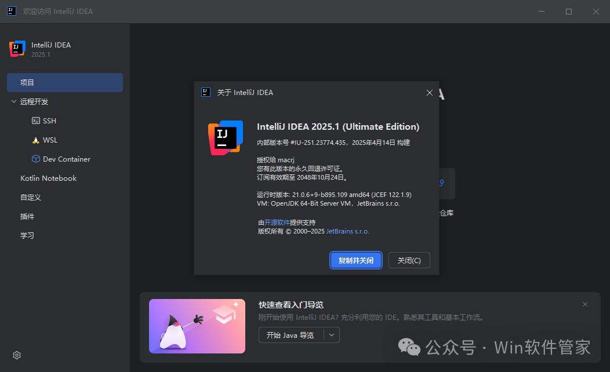Minimize the IntelliJ IDEA welcome window

[542, 11]
